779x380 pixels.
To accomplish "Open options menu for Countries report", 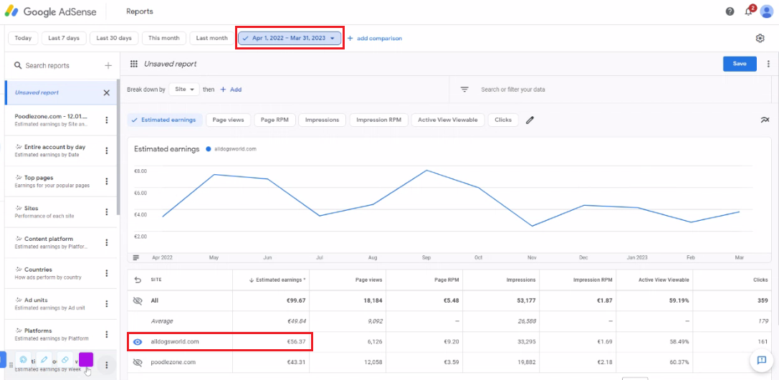I will coord(106,273).
